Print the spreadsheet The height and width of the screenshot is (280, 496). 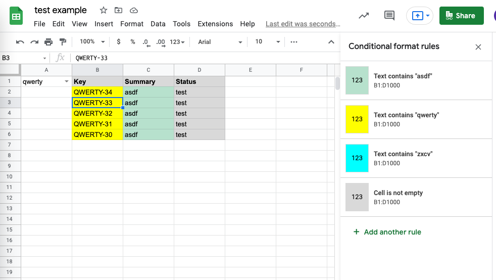coord(48,42)
